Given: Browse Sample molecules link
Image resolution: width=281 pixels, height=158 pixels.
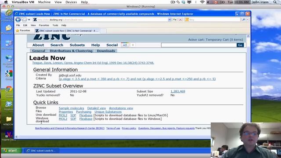Looking at the screenshot, I should [71, 108].
